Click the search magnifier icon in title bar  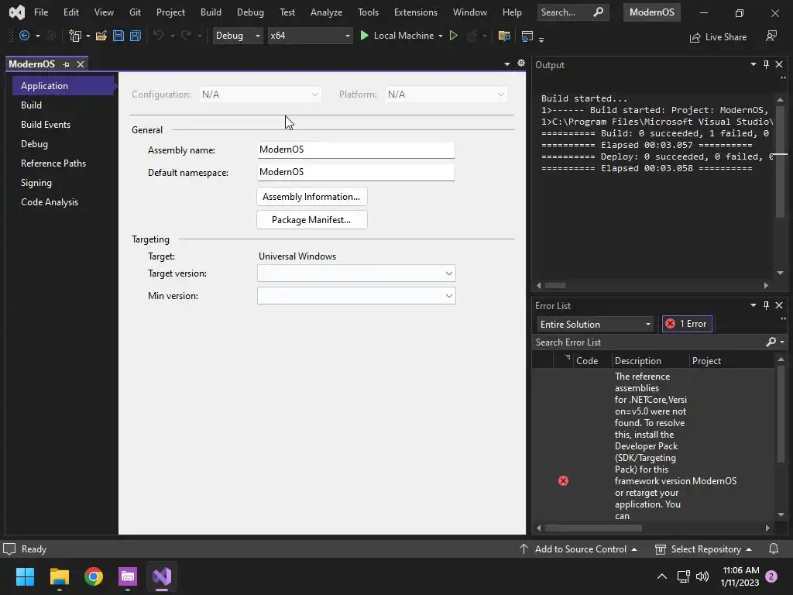(x=599, y=12)
